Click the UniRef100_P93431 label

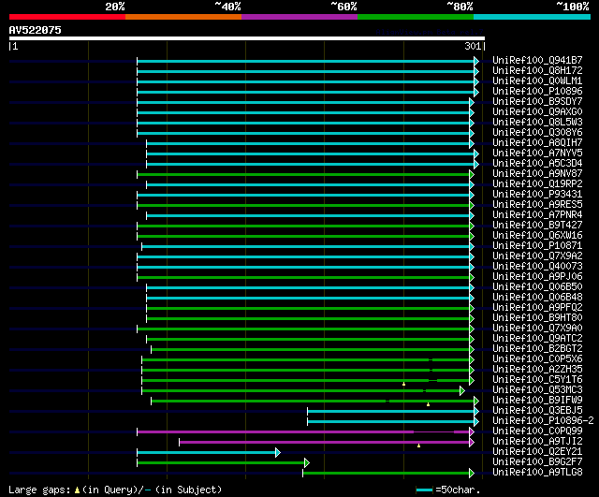537,195
